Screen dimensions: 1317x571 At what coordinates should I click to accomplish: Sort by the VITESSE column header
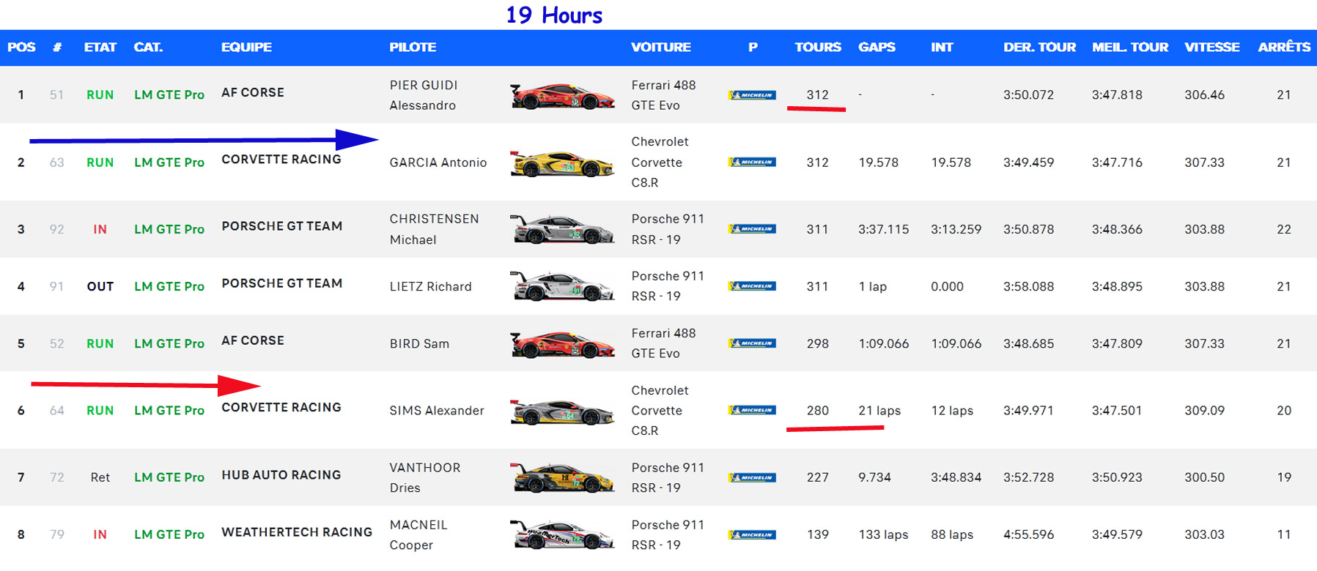point(1211,48)
